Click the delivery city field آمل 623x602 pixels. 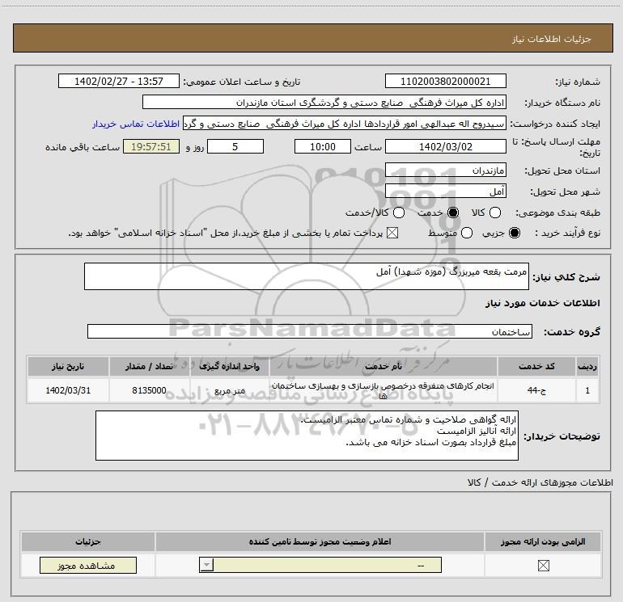point(445,192)
